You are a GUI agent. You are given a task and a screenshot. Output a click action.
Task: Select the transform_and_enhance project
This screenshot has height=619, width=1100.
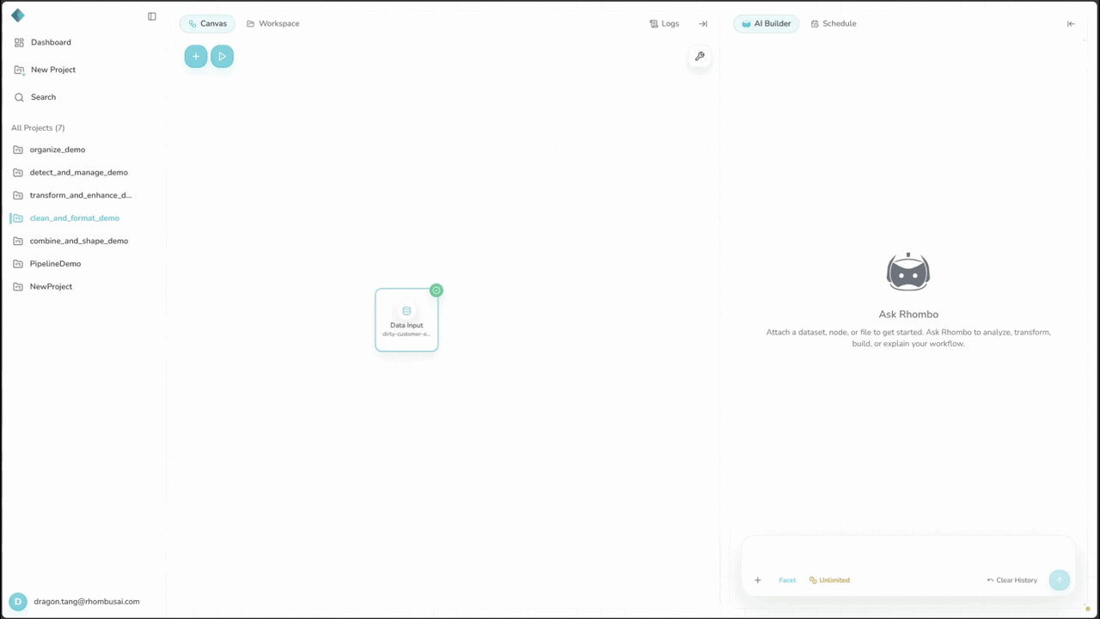pyautogui.click(x=81, y=195)
